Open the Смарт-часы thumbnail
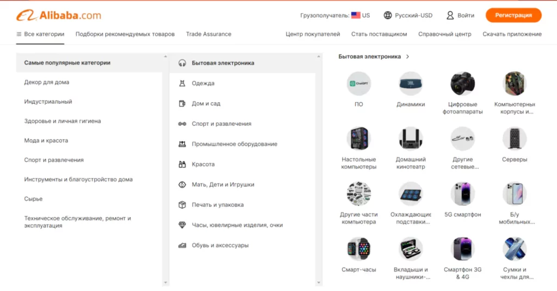 point(359,249)
